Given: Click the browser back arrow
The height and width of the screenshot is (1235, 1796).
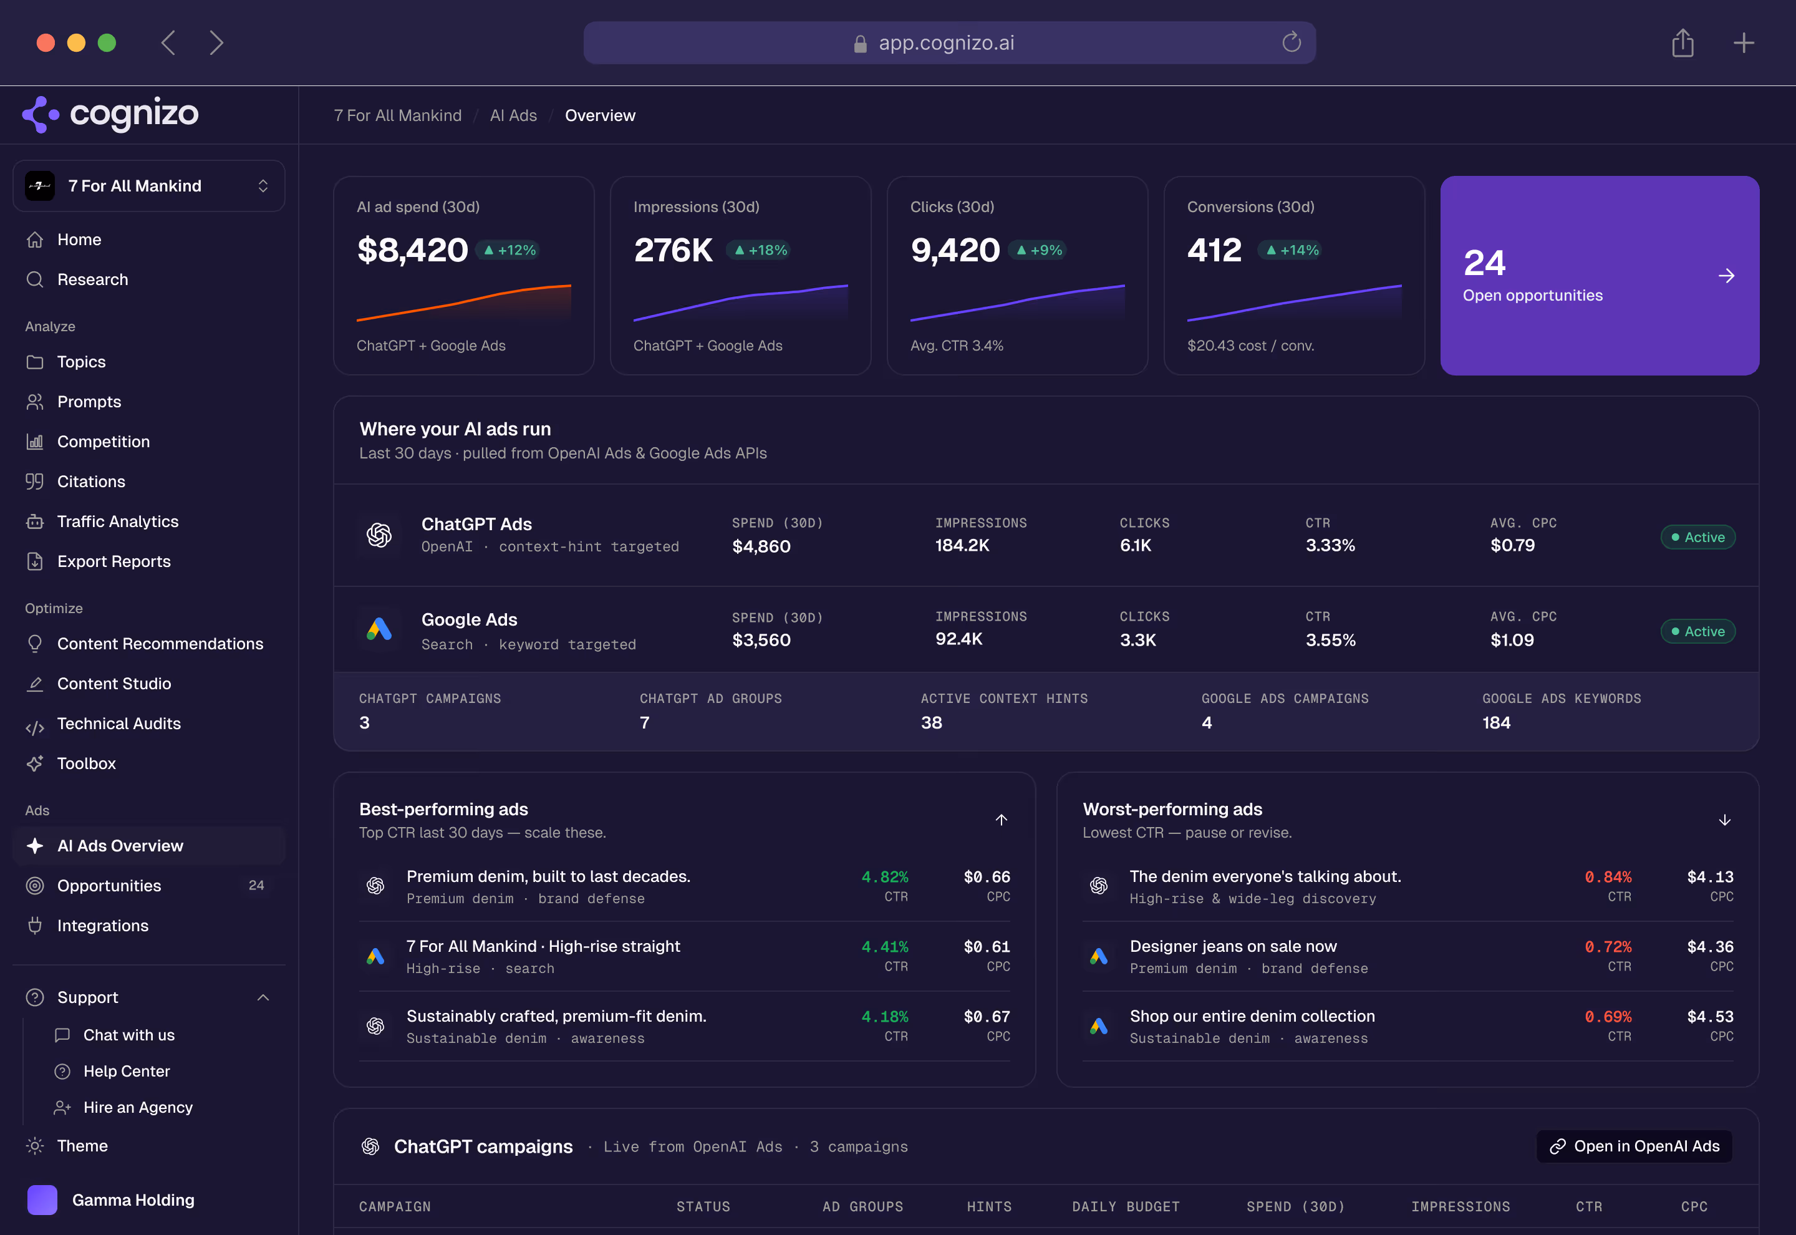Looking at the screenshot, I should [168, 42].
